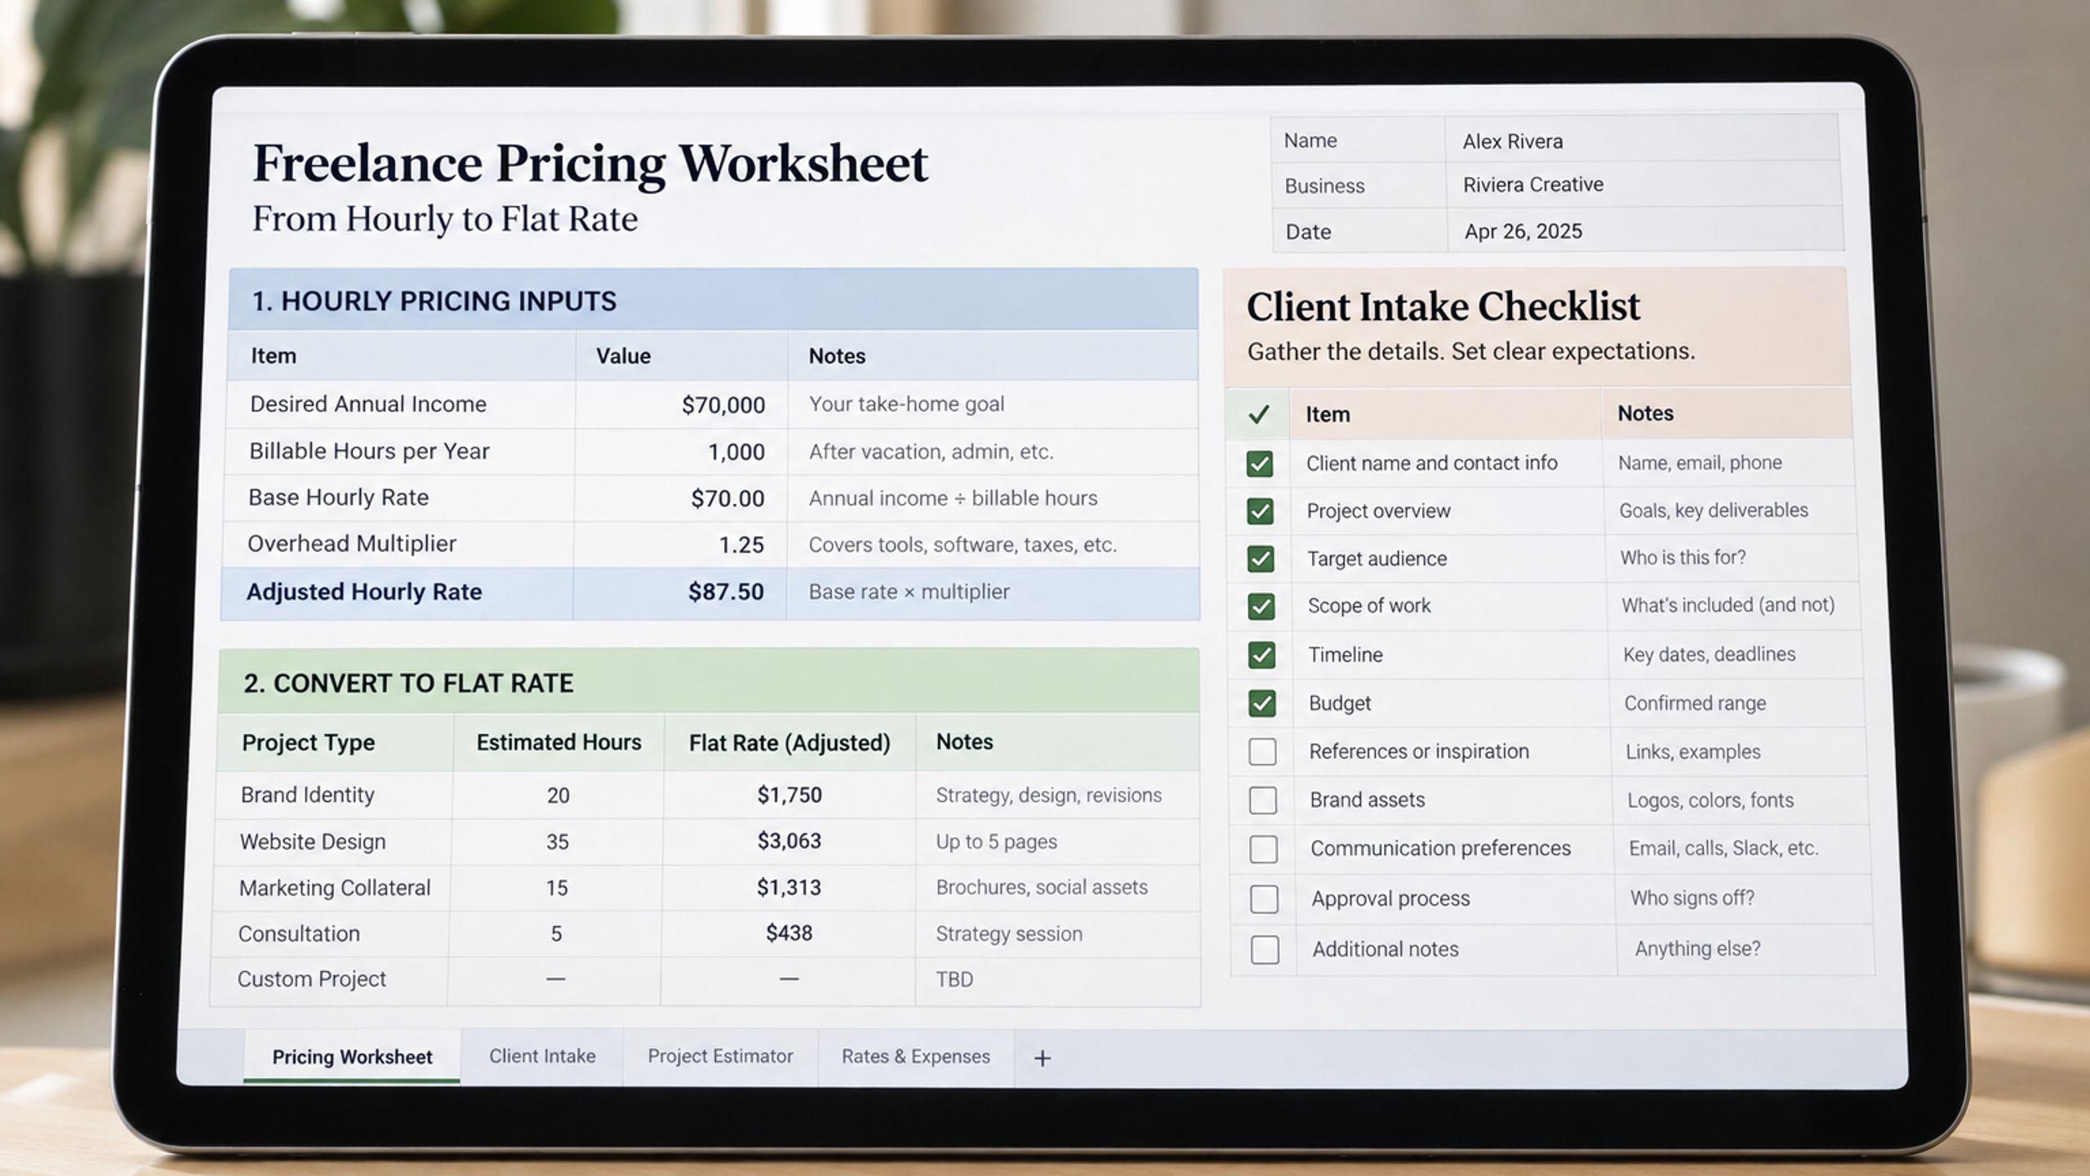Open the Project Estimator tab

click(720, 1056)
